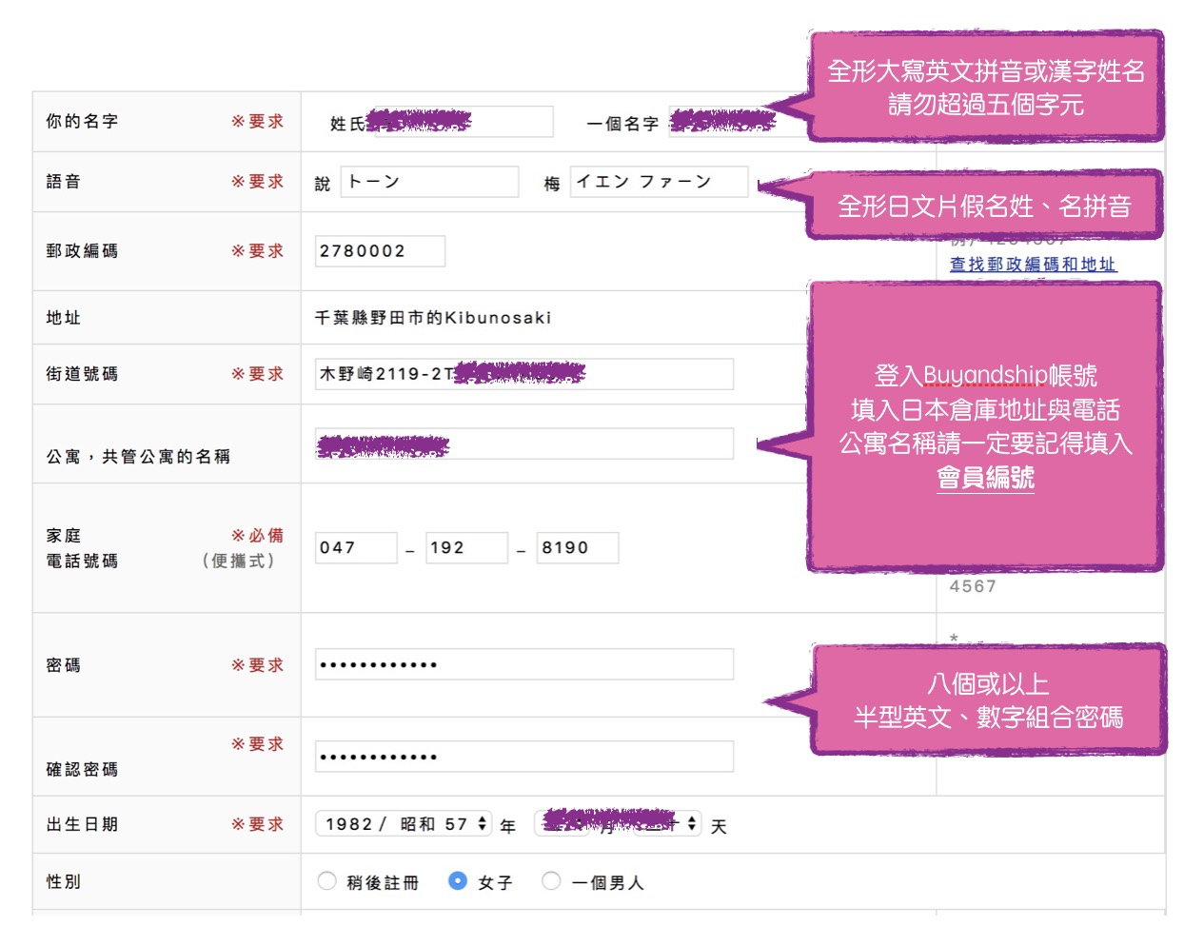
Task: Open the birth month dropdown
Action: pyautogui.click(x=563, y=823)
